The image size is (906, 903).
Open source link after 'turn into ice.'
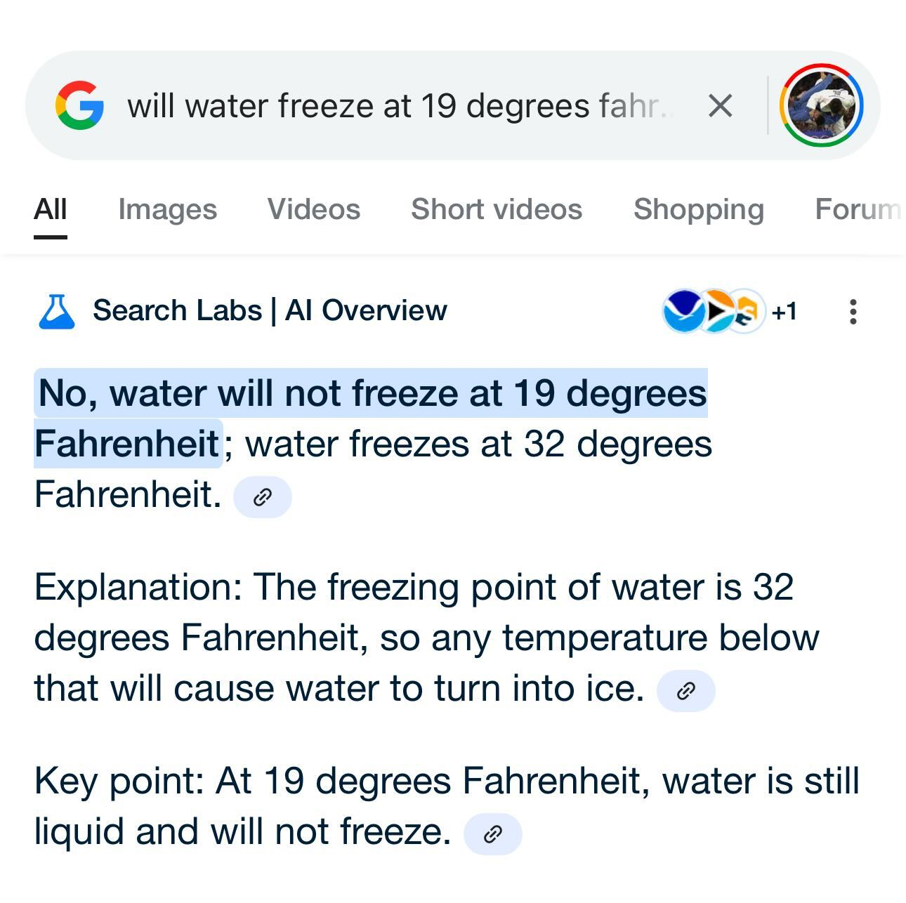(685, 691)
